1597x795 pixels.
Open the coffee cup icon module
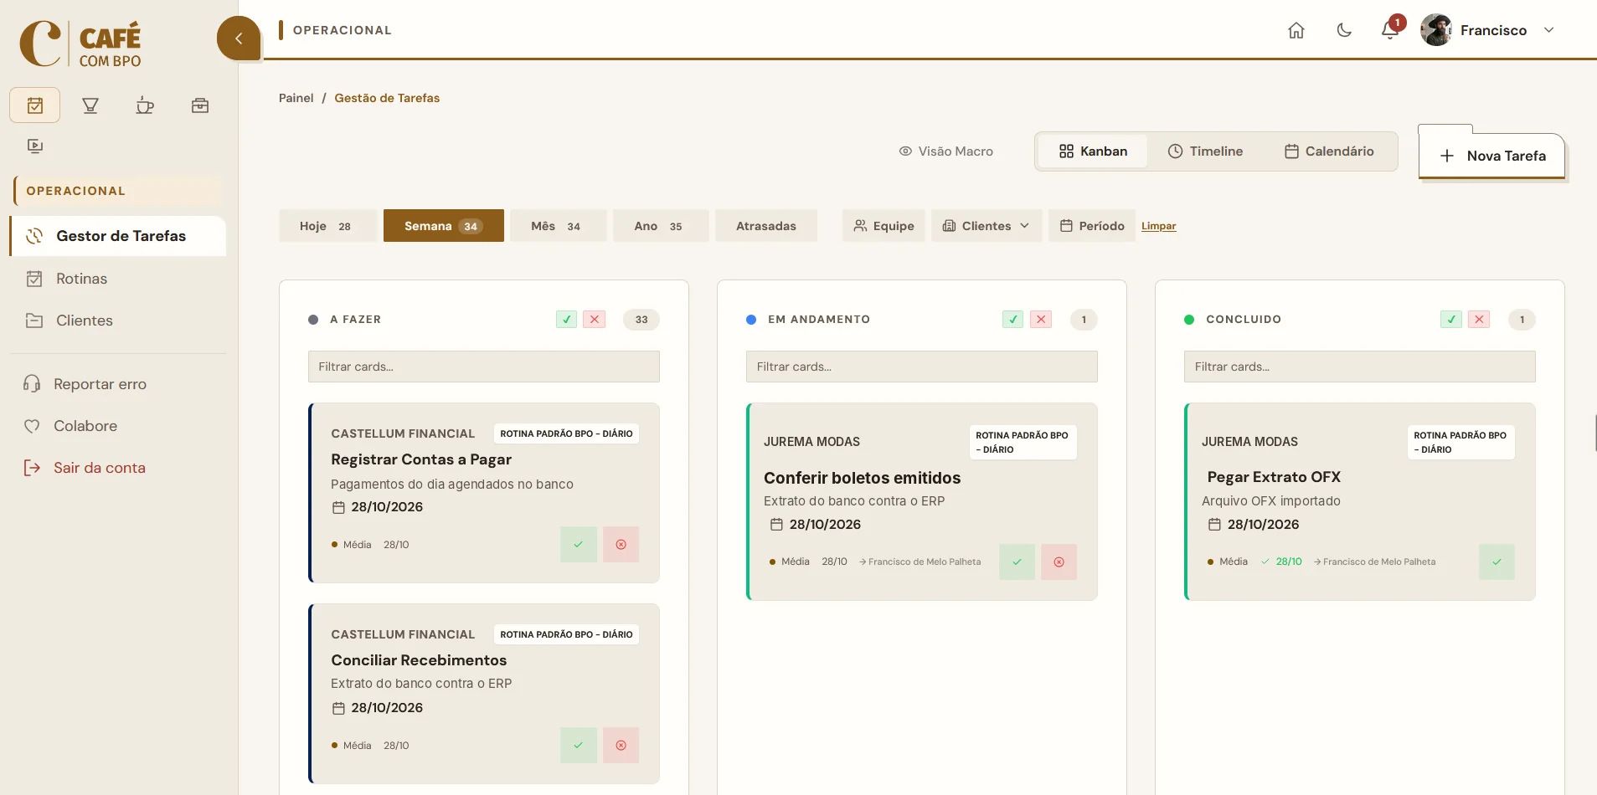coord(145,105)
